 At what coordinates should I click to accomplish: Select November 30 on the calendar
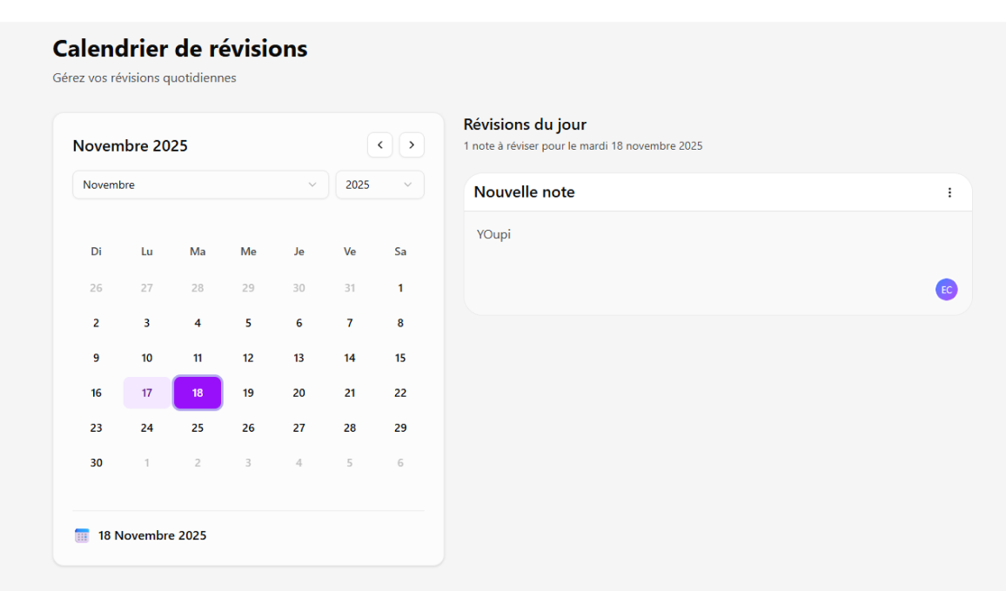(x=96, y=462)
